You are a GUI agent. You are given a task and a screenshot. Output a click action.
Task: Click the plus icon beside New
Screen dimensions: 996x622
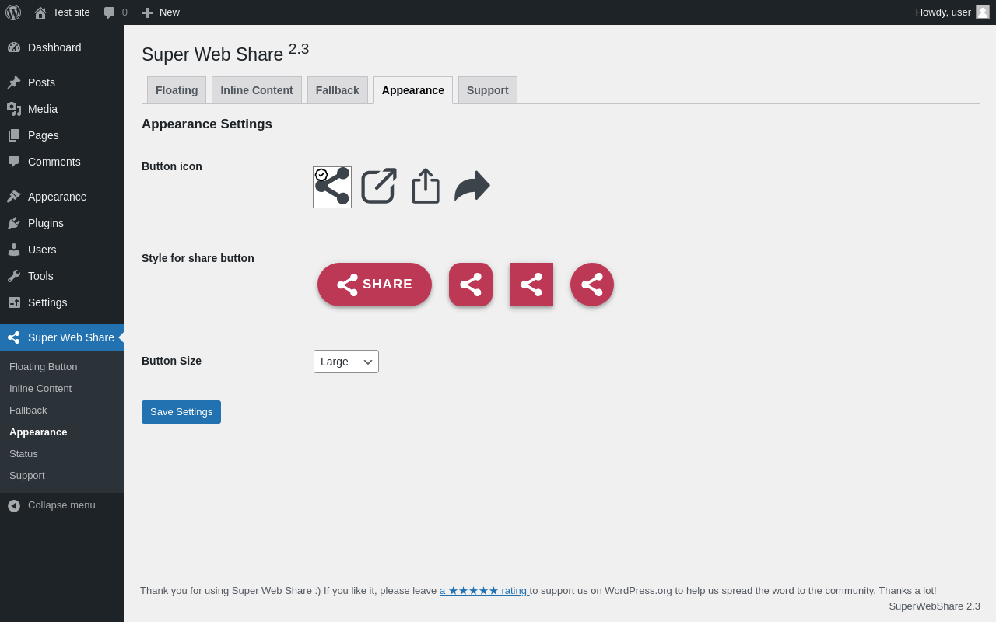click(147, 12)
